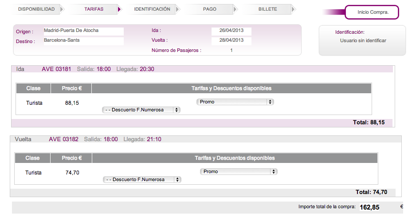Click the Usuario sin identificar text
The width and height of the screenshot is (412, 214).
(x=363, y=41)
